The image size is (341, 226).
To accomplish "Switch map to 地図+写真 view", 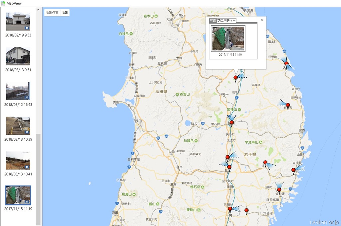I will 52,13.
